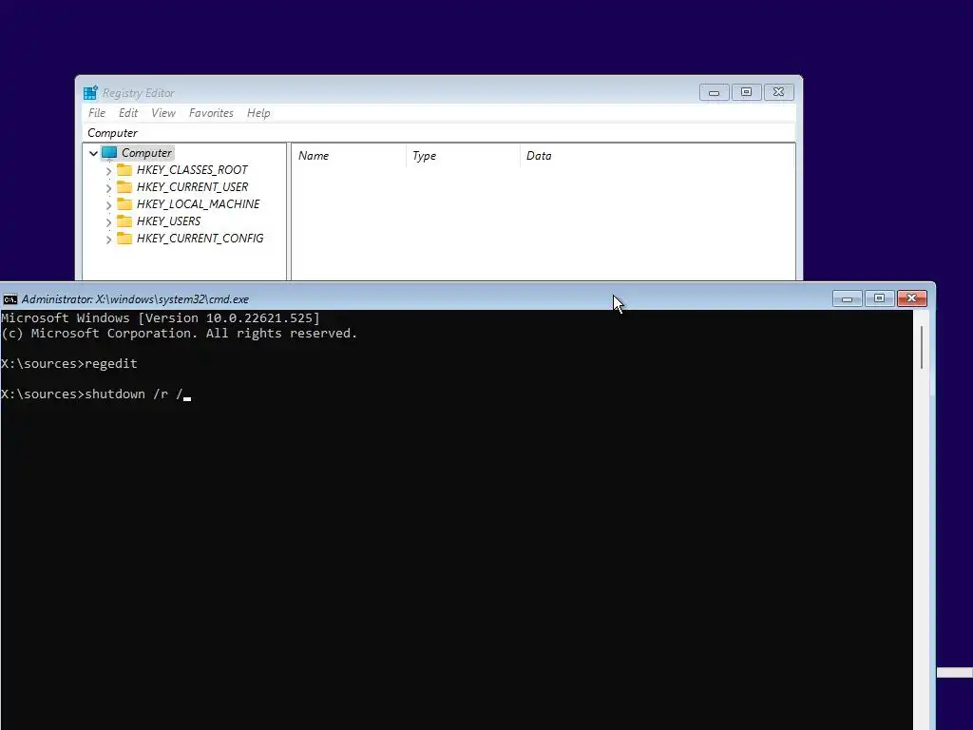Expand the HKEY_CURRENT_USER key
The height and width of the screenshot is (730, 973).
coord(108,187)
